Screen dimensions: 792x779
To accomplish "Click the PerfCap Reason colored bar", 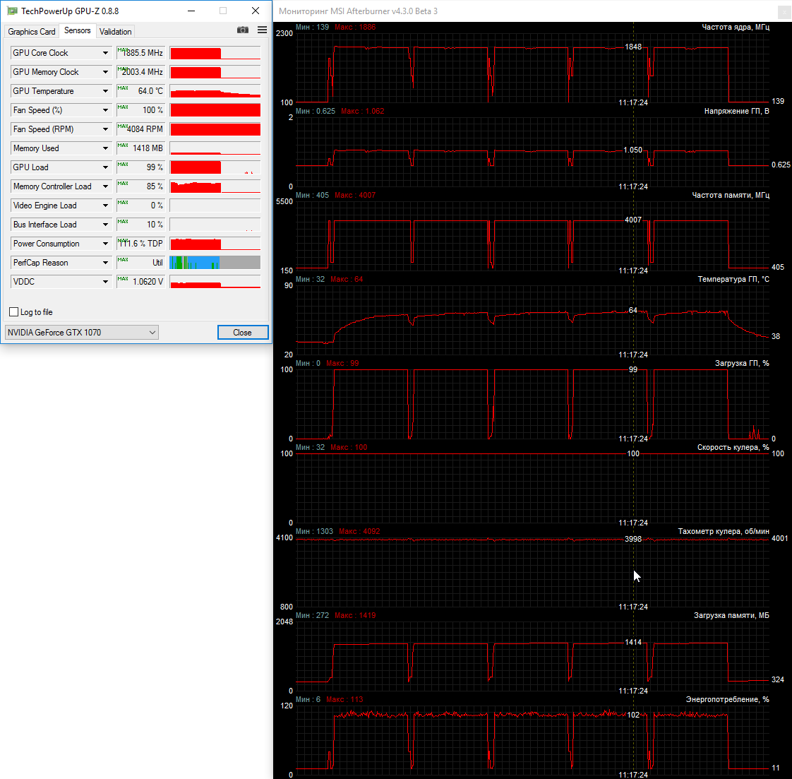I will (215, 263).
